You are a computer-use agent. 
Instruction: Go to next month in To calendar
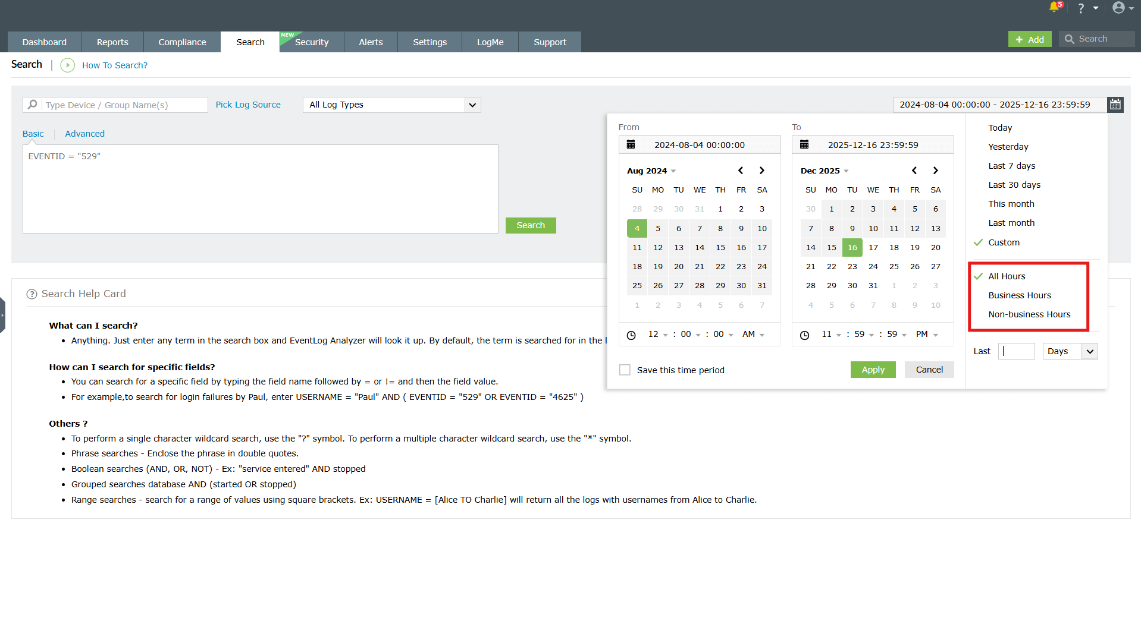click(935, 171)
